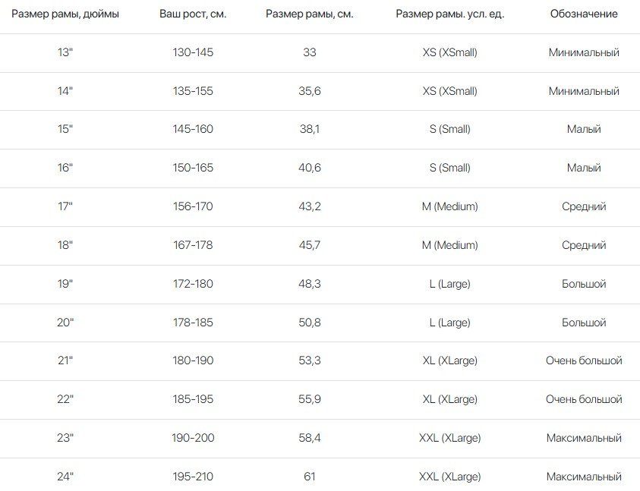Click the "Размер рамы. усл. ед." header
Image resolution: width=640 pixels, height=491 pixels.
[x=449, y=14]
